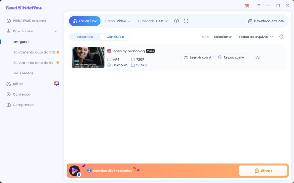This screenshot has width=294, height=183.
Task: Click the Colar link button
Action: coord(85,21)
